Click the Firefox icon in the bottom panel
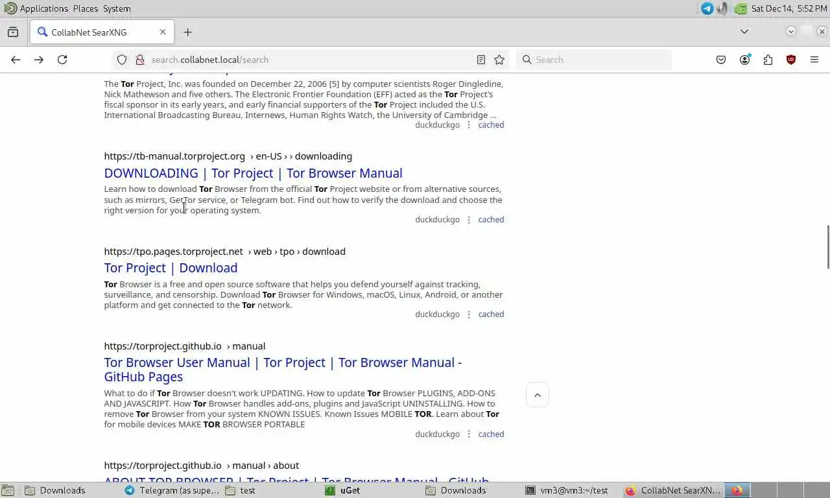Image resolution: width=830 pixels, height=498 pixels. click(737, 491)
